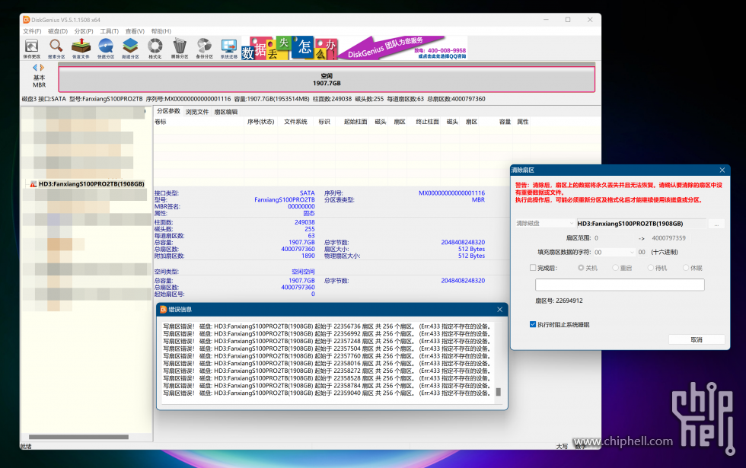This screenshot has height=468, width=746.
Task: Click the horizontal scrollbar under the disk tree
Action: [78, 437]
